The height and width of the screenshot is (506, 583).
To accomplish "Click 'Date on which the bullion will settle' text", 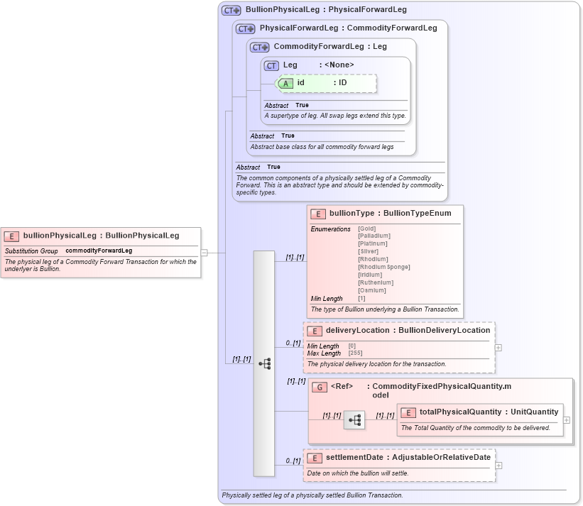I will click(358, 473).
